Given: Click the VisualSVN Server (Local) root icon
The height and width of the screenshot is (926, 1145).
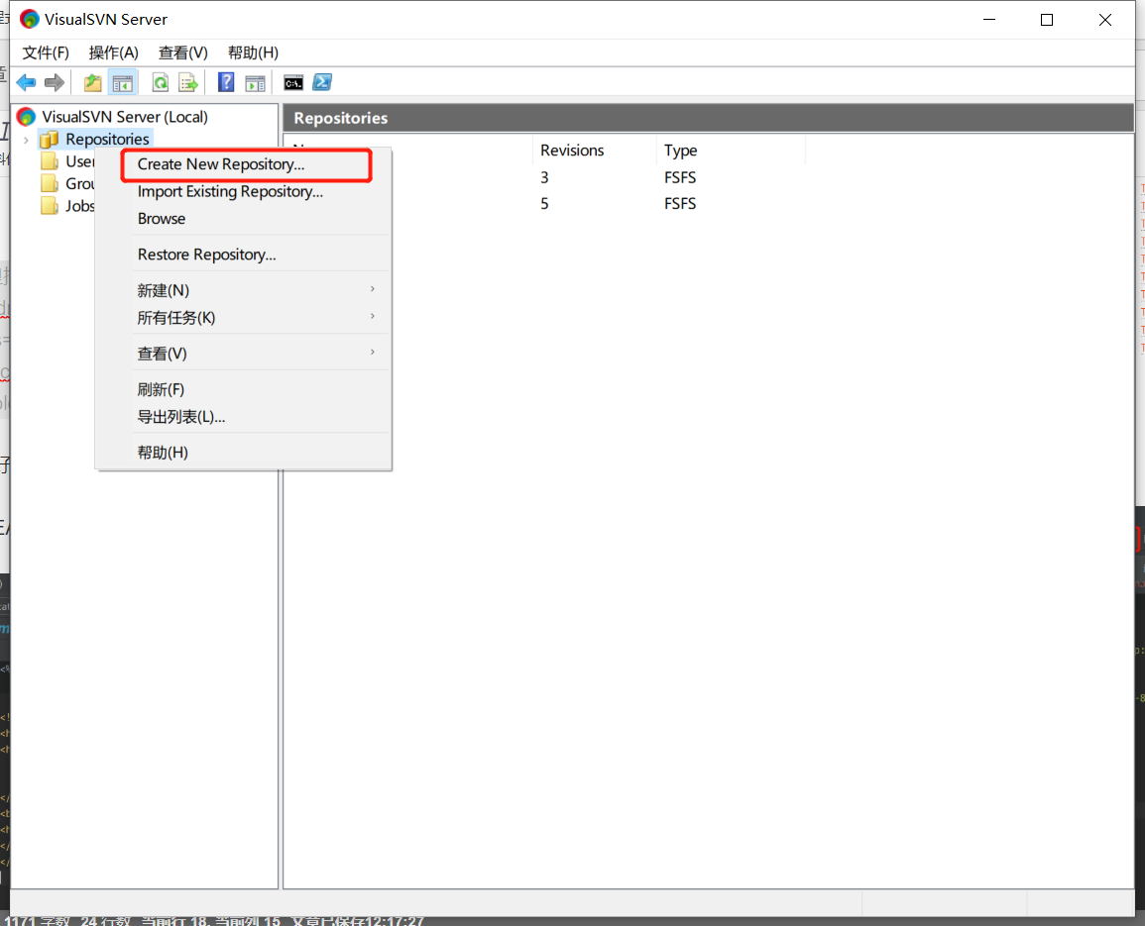Looking at the screenshot, I should click(27, 117).
